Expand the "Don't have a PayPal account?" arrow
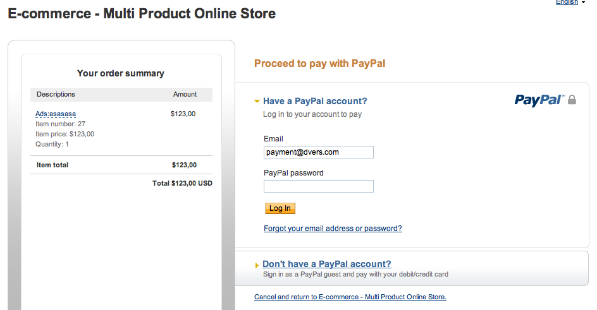 click(257, 265)
